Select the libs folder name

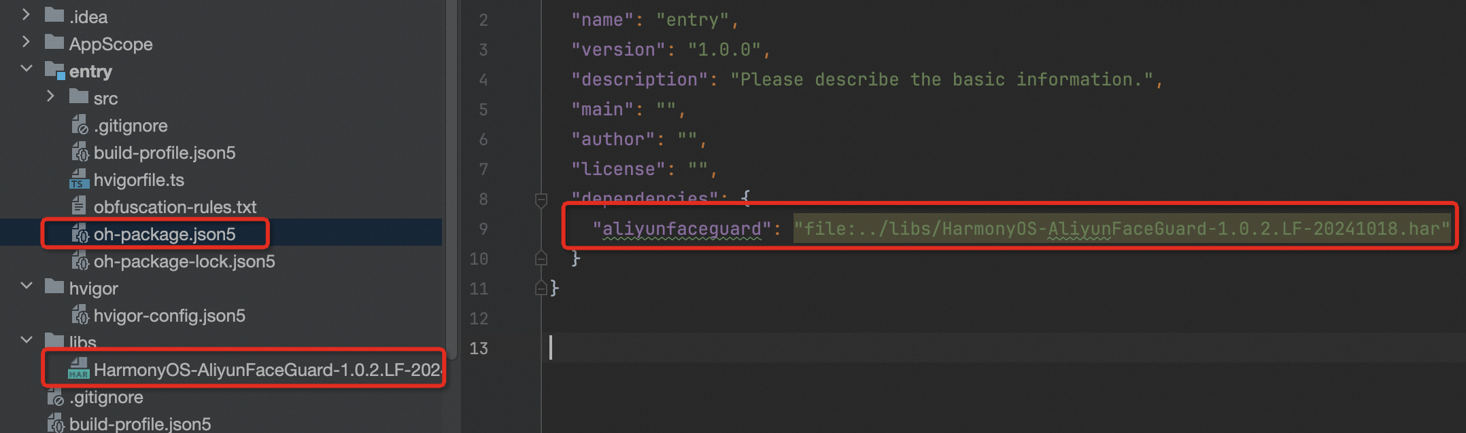(82, 342)
